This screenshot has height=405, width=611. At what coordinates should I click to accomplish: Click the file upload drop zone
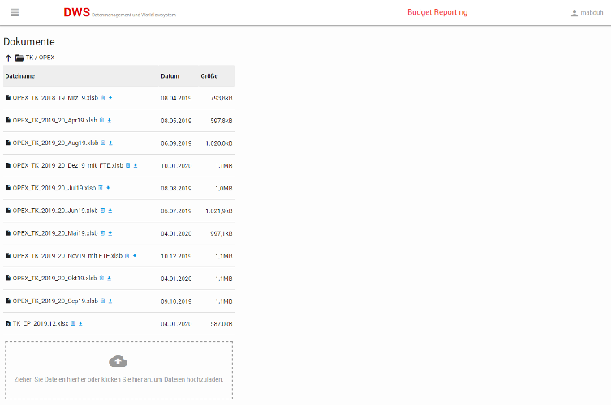click(118, 378)
